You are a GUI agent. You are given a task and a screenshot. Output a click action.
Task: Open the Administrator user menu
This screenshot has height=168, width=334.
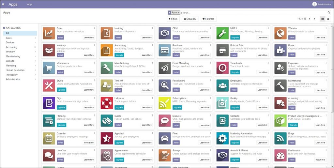point(322,4)
